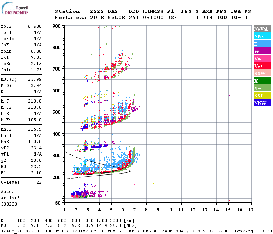This screenshot has height=234, width=273.
Task: Click the 80 km height axis label
Action: coord(58,203)
